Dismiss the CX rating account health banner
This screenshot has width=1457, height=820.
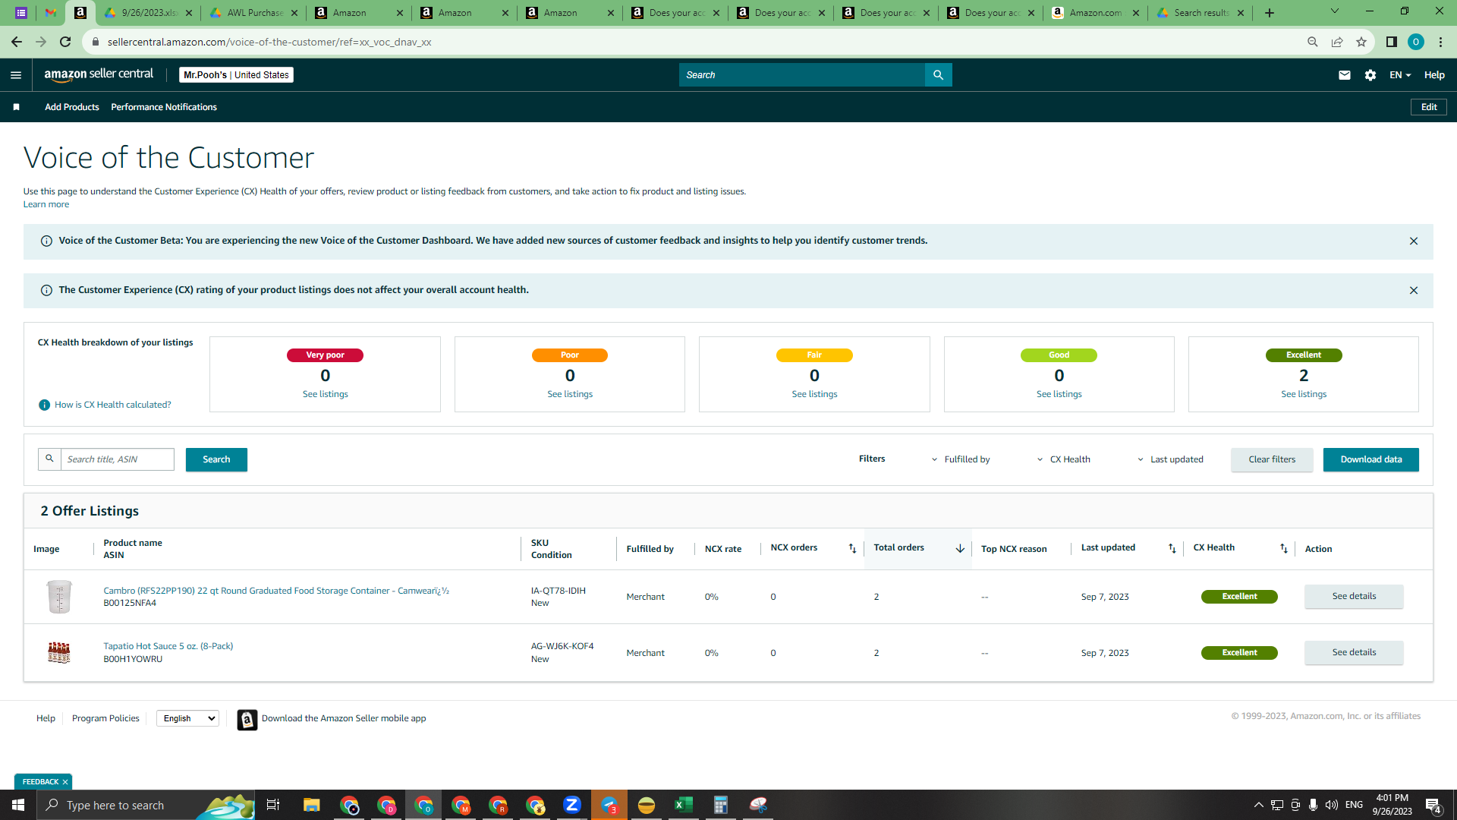1414,291
